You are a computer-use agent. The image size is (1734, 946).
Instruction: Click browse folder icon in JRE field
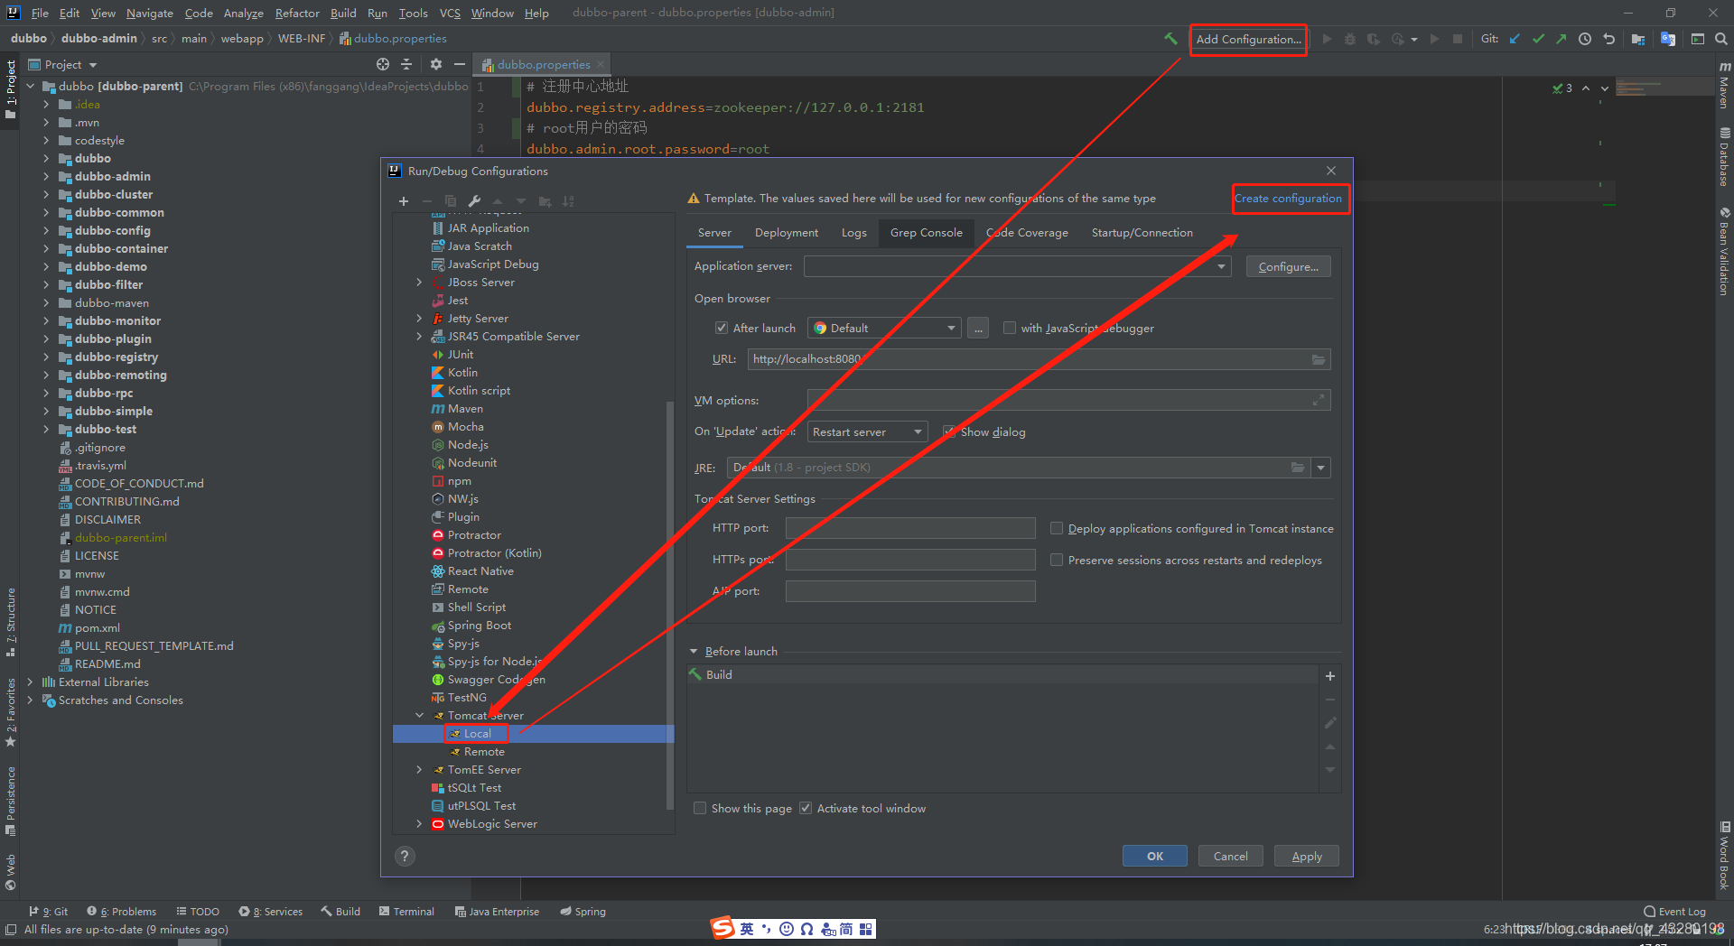click(x=1298, y=468)
